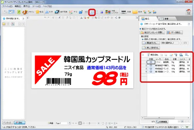Open the 表示 menu
Screen dimensions: 194x130
27,6
